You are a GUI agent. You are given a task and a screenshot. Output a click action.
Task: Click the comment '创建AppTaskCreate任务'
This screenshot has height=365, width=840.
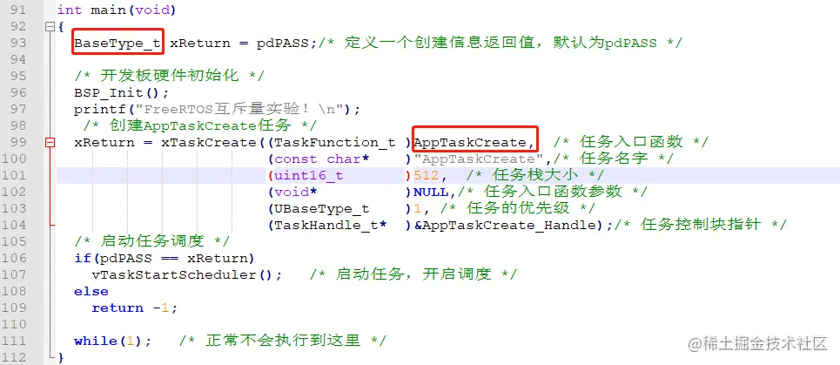[x=200, y=125]
